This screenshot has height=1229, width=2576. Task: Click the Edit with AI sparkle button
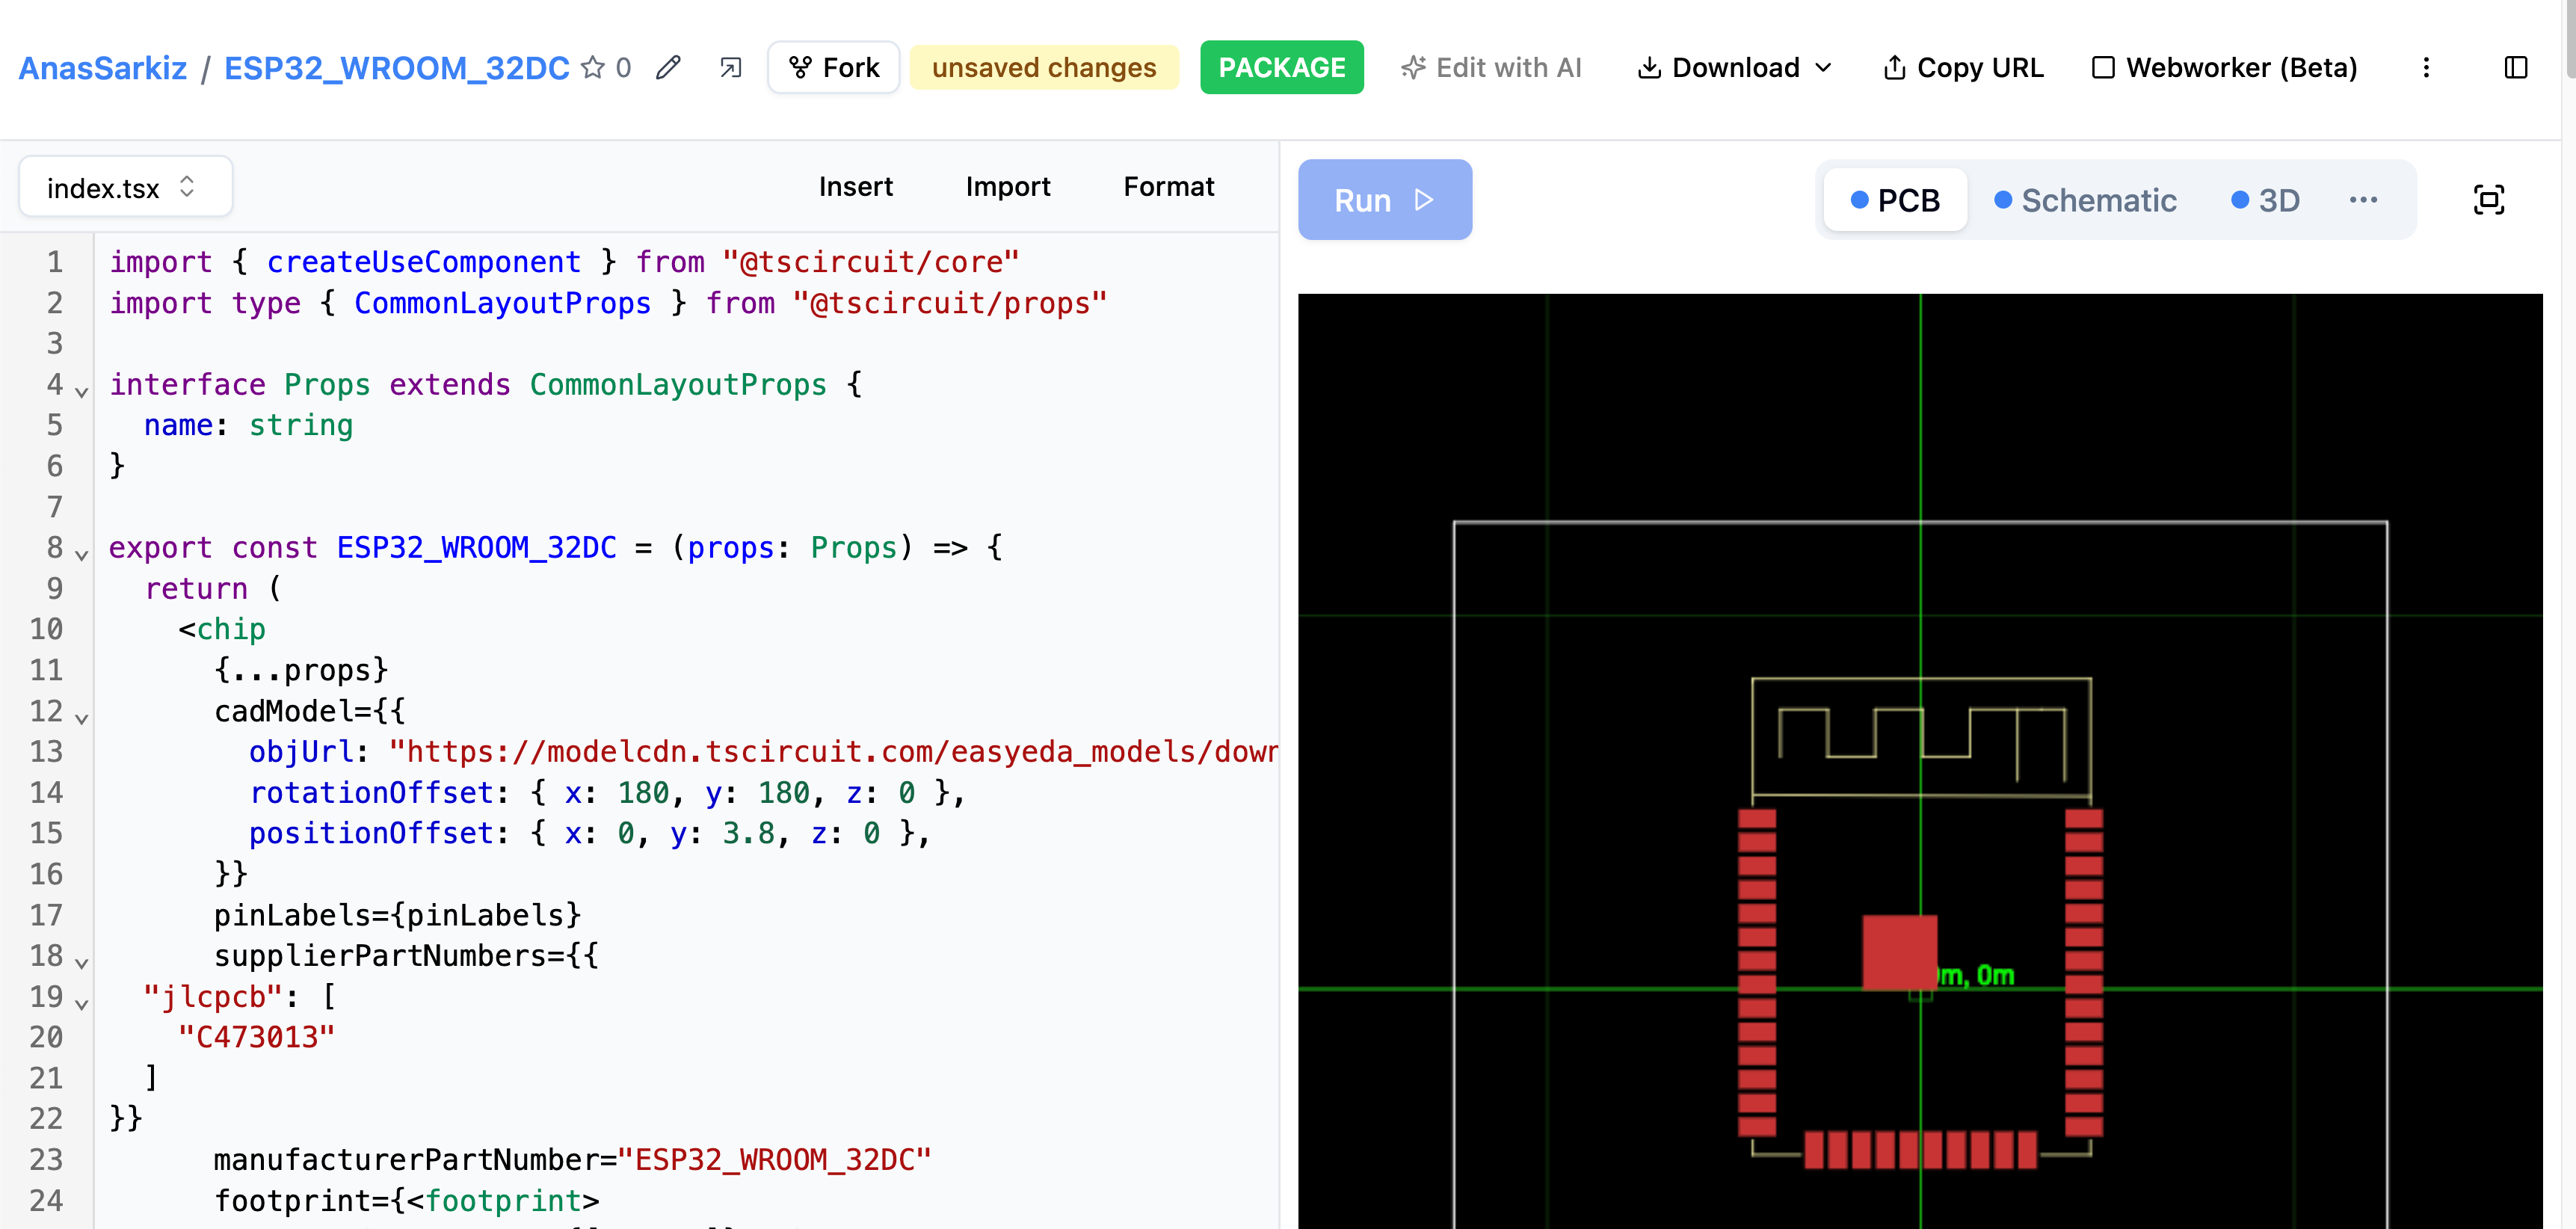[x=1491, y=67]
